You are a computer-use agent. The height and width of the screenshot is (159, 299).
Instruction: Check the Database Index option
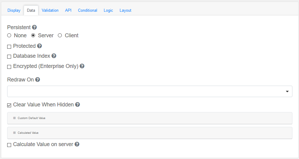pos(9,57)
